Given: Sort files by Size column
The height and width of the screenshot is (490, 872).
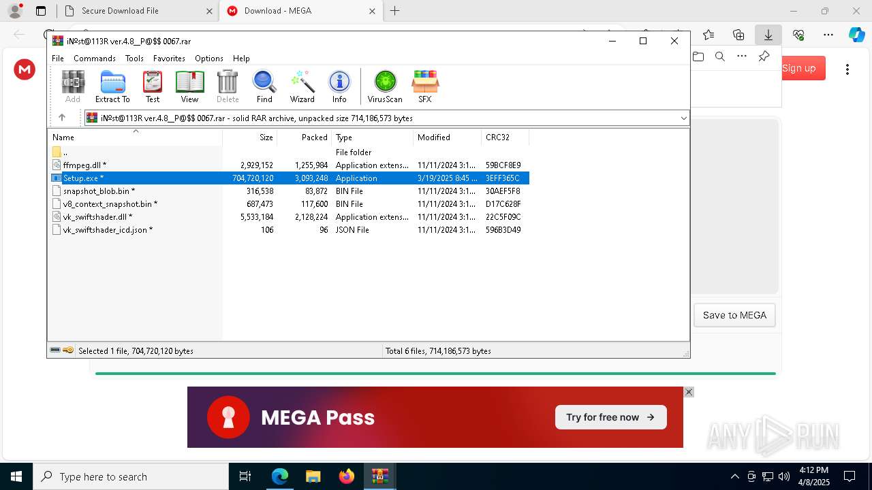Looking at the screenshot, I should click(250, 137).
